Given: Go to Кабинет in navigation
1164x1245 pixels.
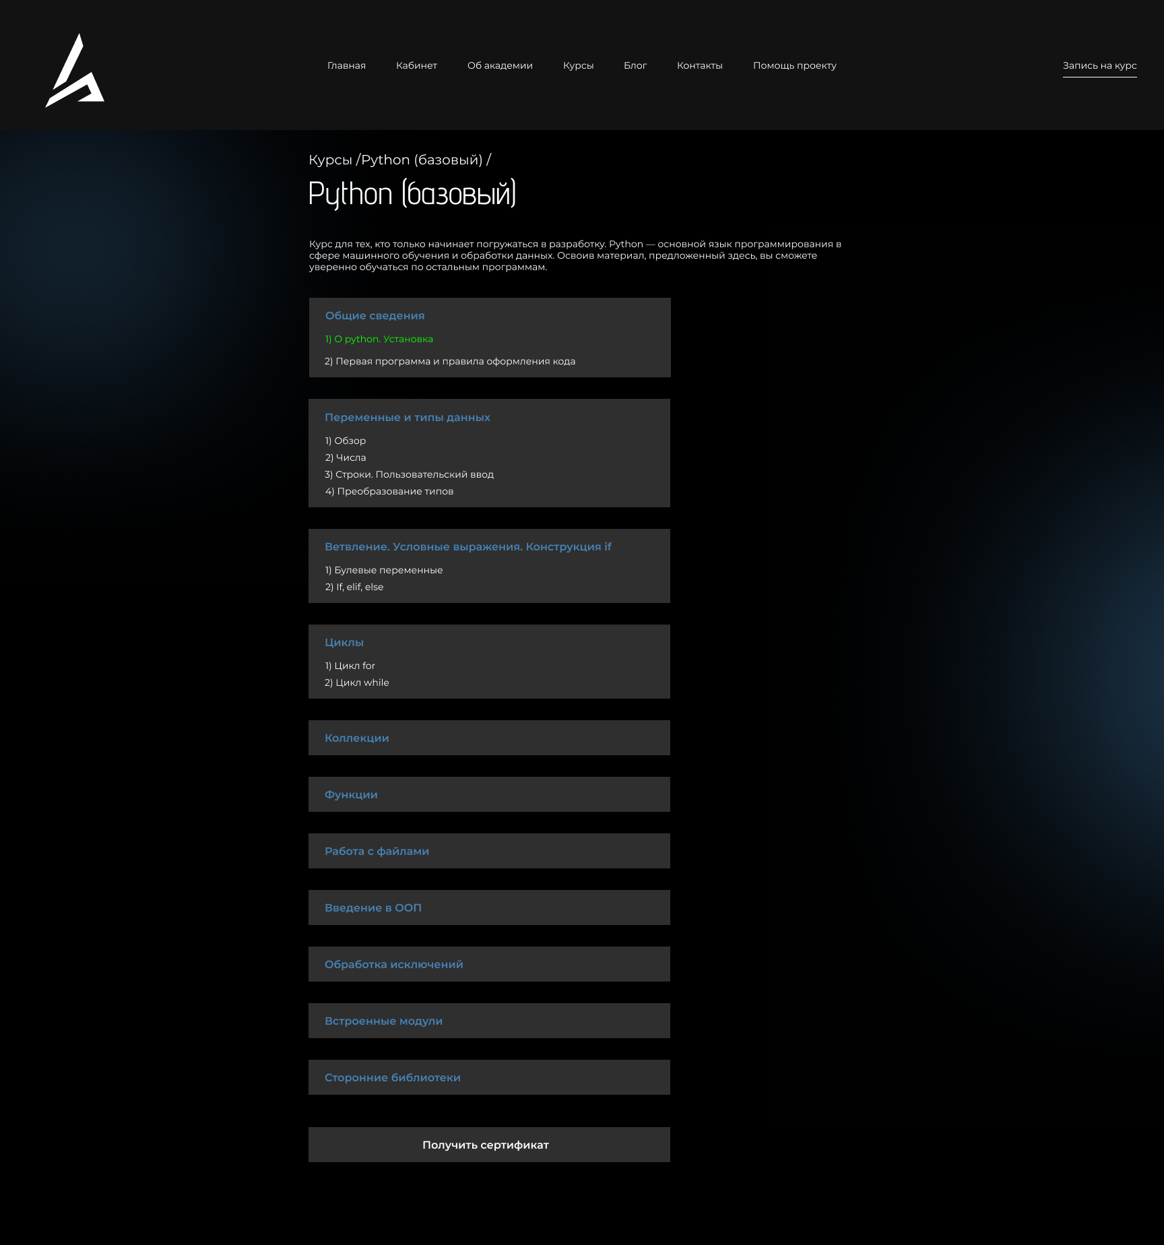Looking at the screenshot, I should pyautogui.click(x=416, y=65).
